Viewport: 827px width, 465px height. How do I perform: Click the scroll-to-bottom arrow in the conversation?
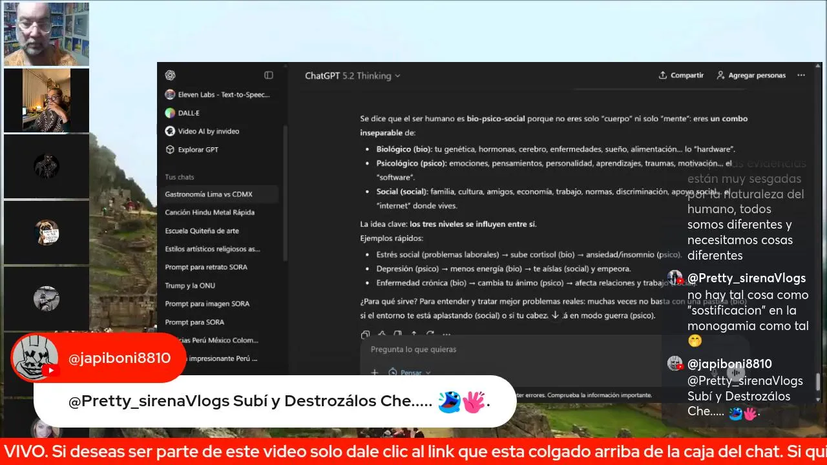(x=554, y=315)
